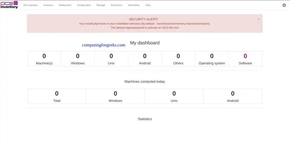This screenshot has width=290, height=143.
Task: Open the All computers menu
Action: point(31,5)
